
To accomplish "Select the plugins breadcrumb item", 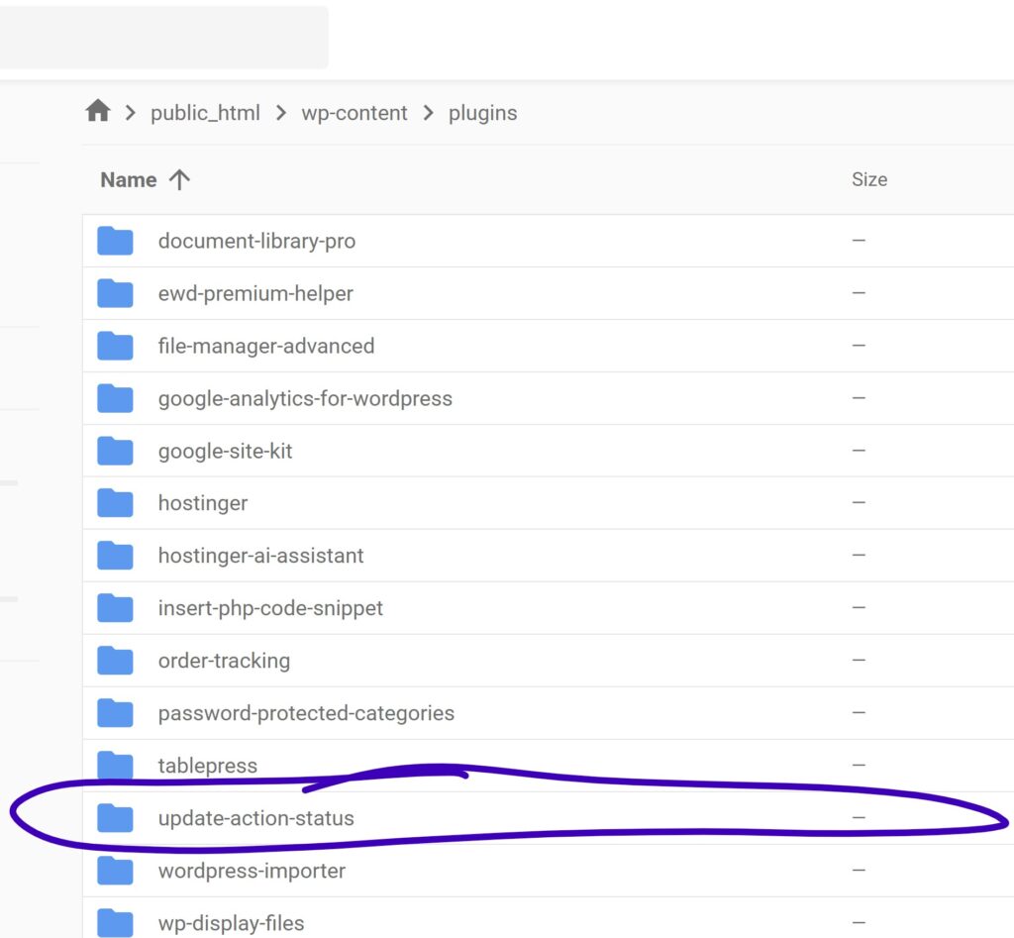I will point(482,113).
